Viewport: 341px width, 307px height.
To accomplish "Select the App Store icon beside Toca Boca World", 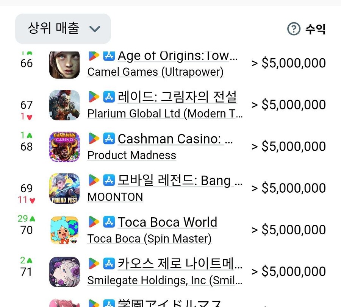I will (x=109, y=222).
